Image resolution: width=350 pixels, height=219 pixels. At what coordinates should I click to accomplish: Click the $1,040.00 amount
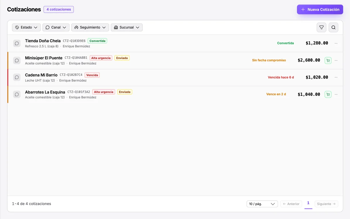click(309, 94)
